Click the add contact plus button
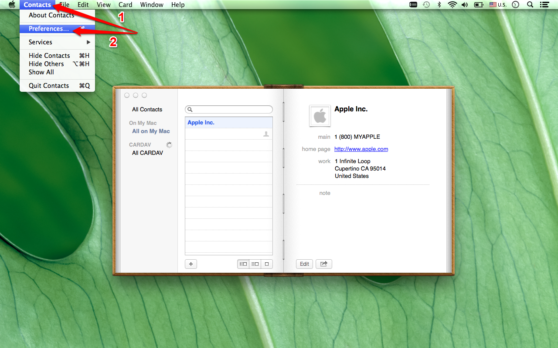Screen dimensions: 558x348 191,264
